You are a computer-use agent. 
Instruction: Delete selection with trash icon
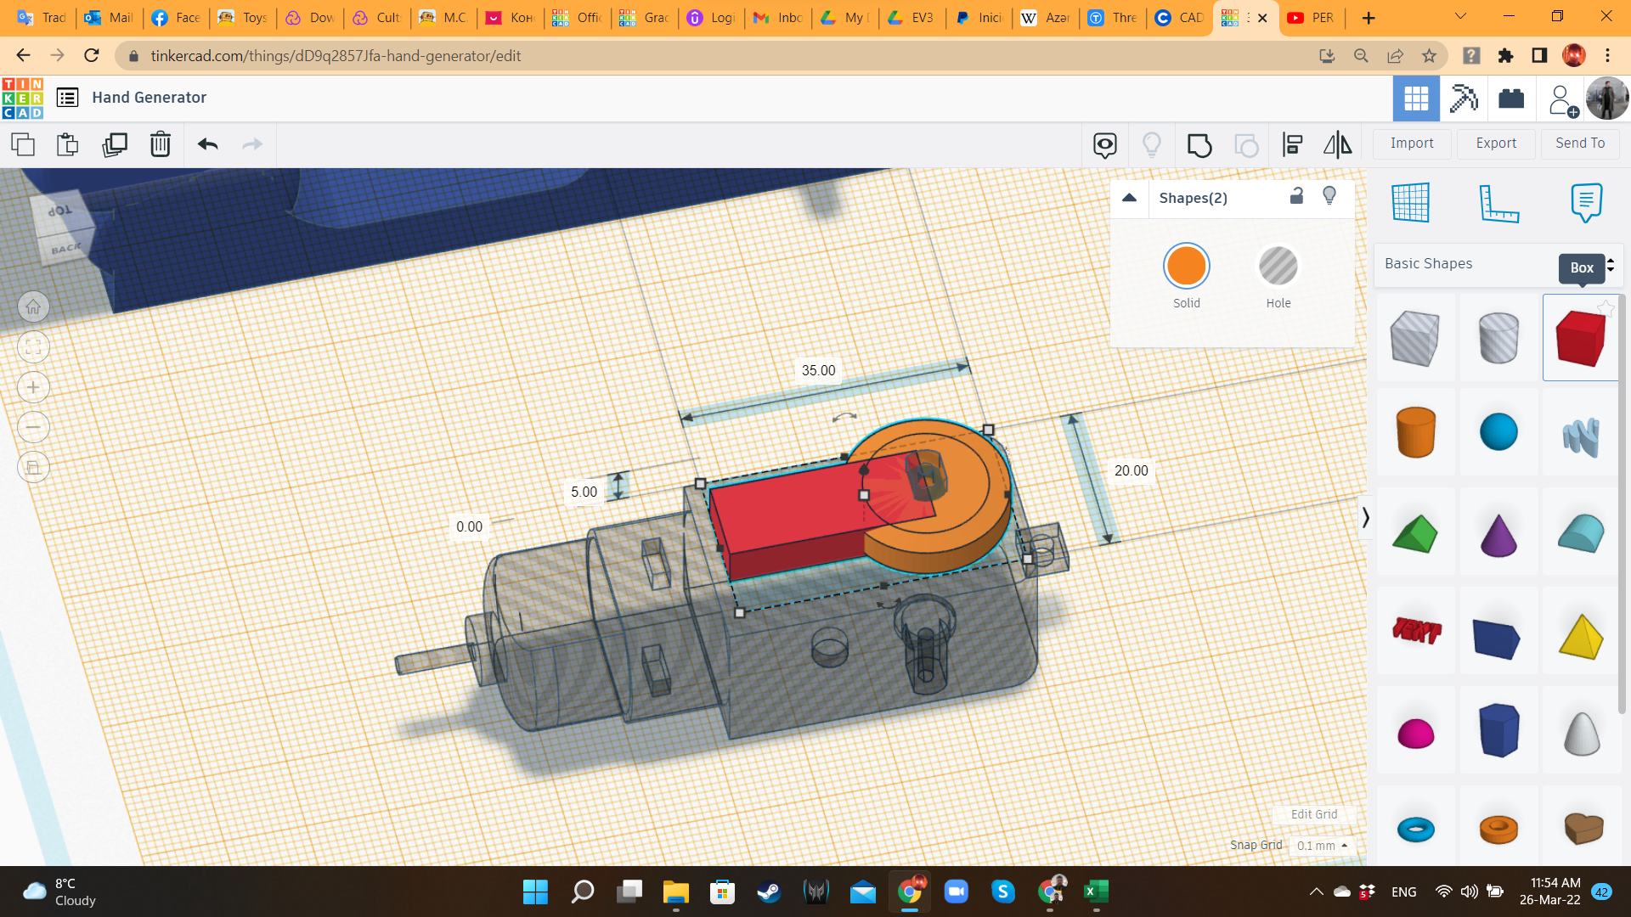pos(161,144)
